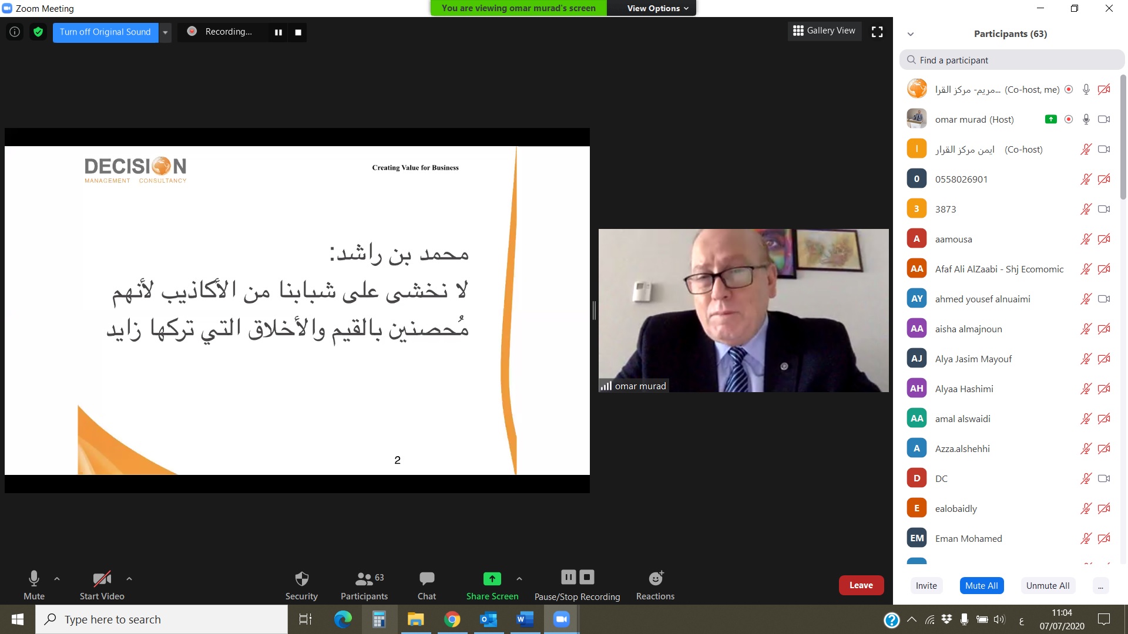Viewport: 1128px width, 634px height.
Task: Click the green encryption shield icon
Action: (x=38, y=32)
